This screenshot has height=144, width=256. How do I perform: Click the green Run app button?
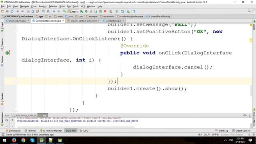pos(82,11)
